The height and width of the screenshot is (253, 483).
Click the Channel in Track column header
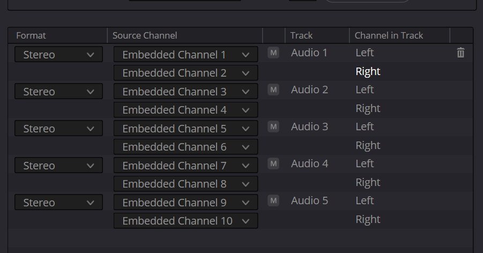[x=389, y=35]
